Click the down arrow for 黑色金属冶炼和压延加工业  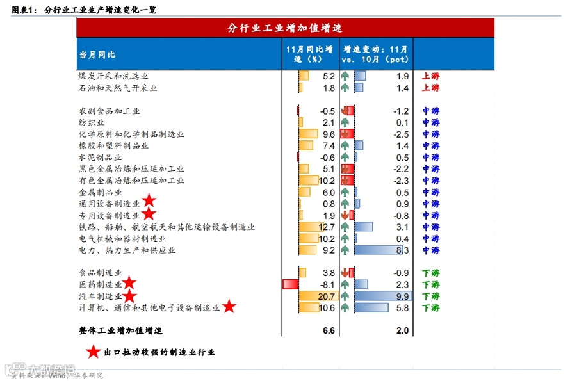345,169
